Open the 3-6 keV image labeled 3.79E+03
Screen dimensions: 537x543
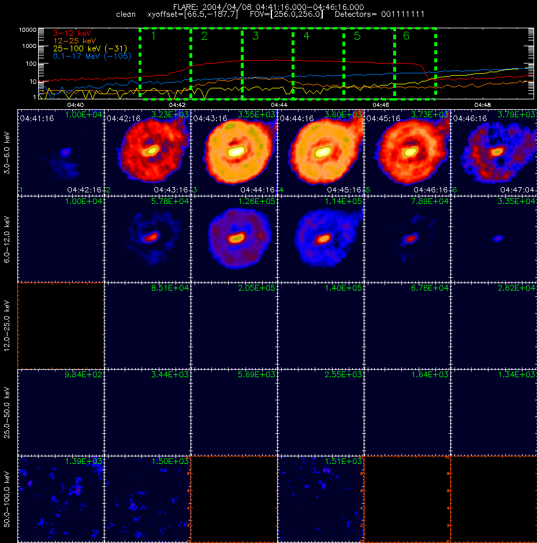tap(494, 153)
